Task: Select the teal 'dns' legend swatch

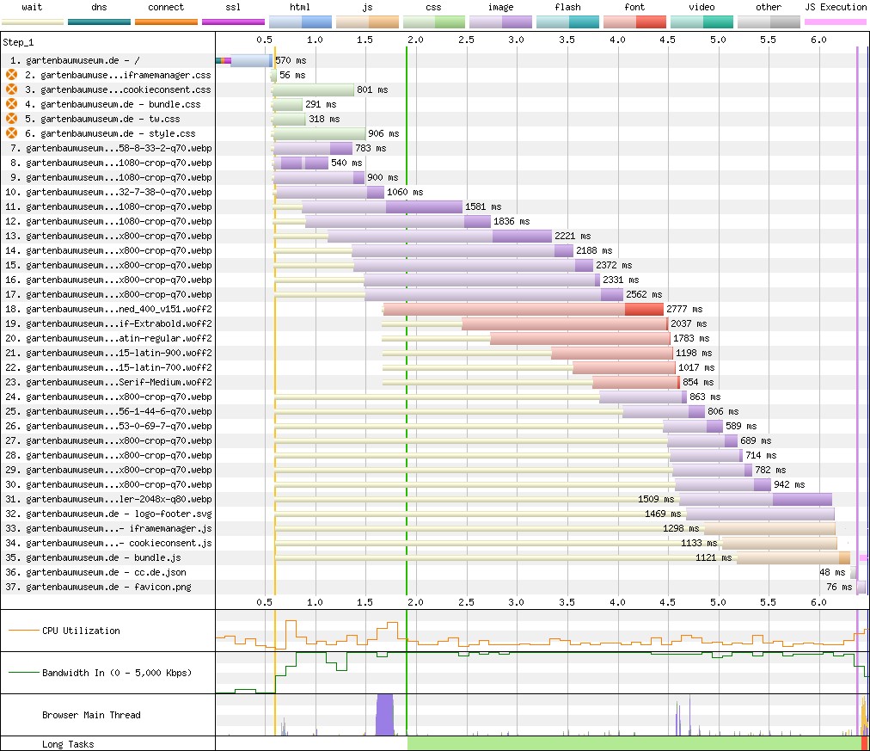Action: tap(100, 22)
